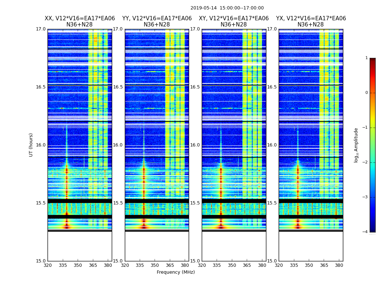
Task: Click the "UT (hours)" y-axis label
Action: [31, 145]
